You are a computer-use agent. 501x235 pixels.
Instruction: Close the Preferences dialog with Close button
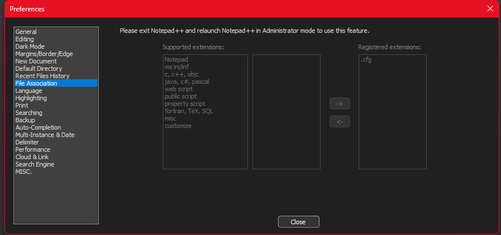[x=298, y=222]
